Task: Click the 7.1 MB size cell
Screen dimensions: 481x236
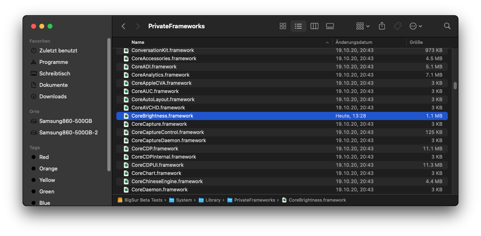Action: click(434, 75)
